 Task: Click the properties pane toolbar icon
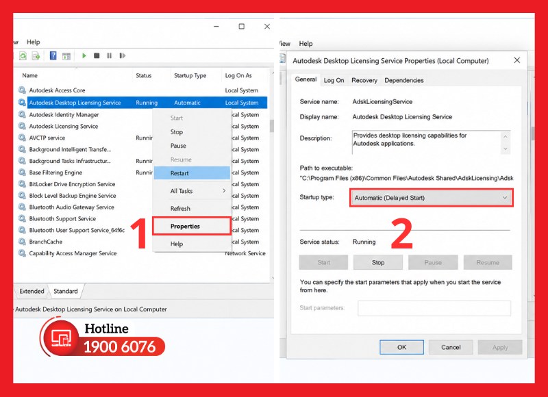66,56
